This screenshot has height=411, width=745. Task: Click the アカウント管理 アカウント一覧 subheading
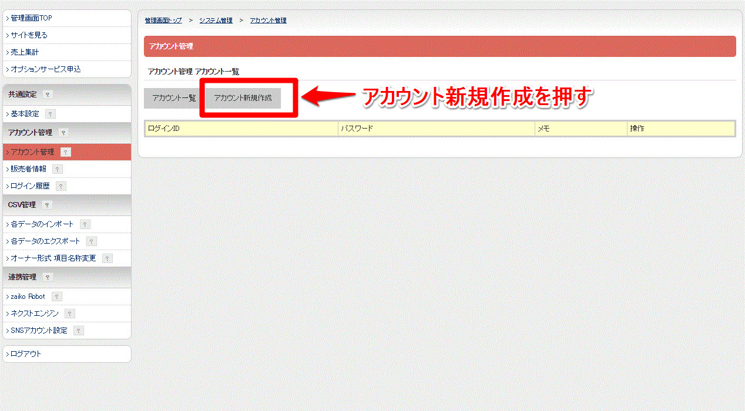(x=194, y=72)
